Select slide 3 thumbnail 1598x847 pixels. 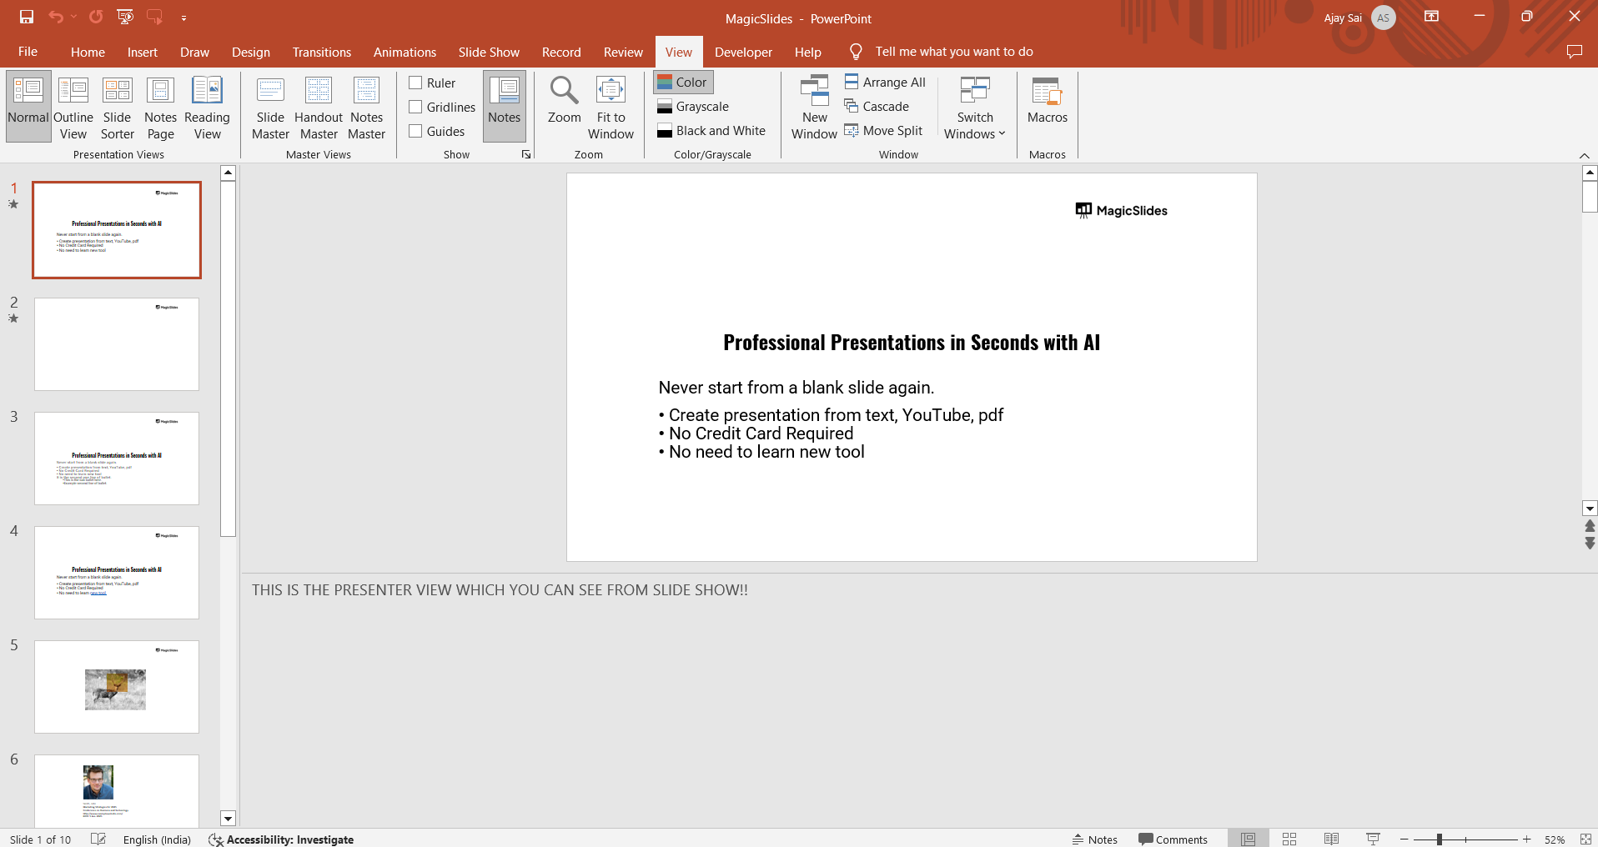click(117, 458)
